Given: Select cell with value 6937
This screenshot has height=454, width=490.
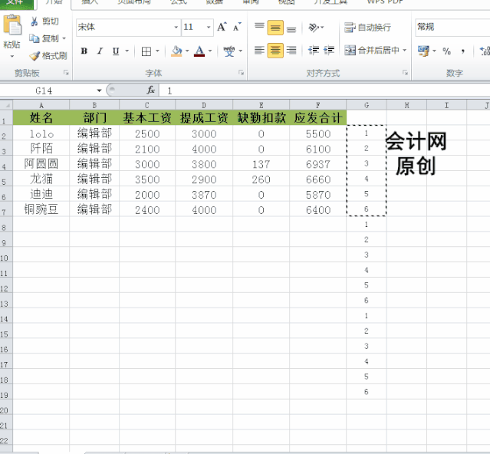Looking at the screenshot, I should [x=317, y=163].
